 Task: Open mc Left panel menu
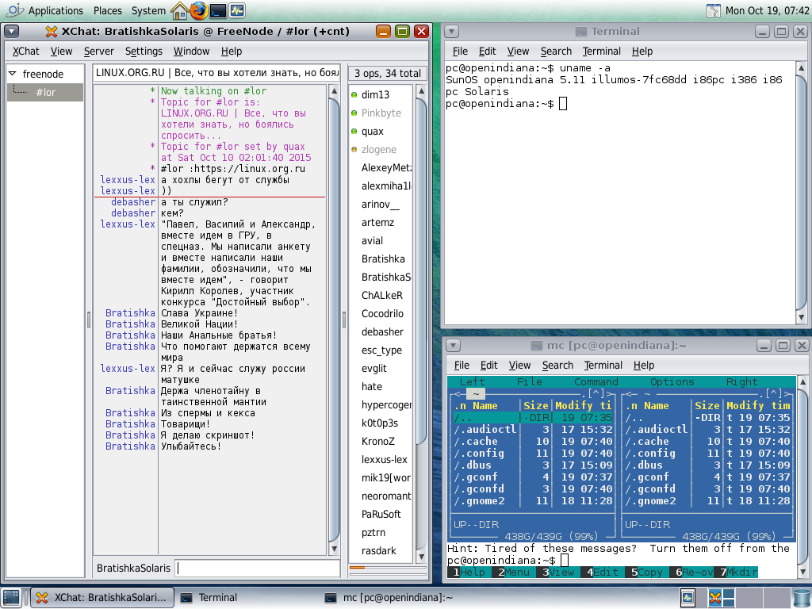[x=473, y=381]
